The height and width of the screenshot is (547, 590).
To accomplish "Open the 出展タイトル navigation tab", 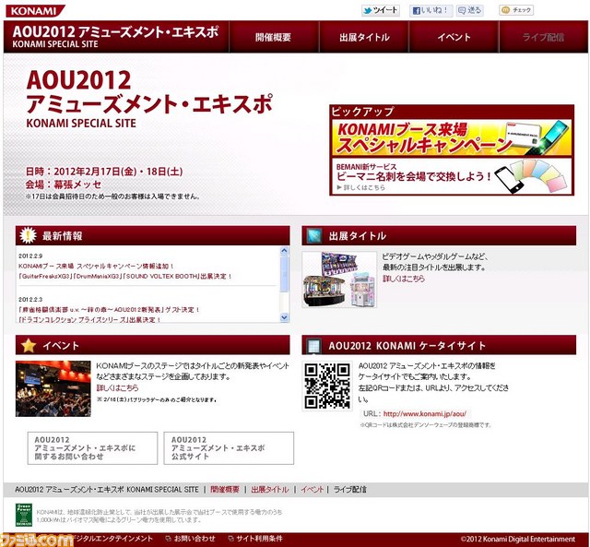I will coord(364,37).
